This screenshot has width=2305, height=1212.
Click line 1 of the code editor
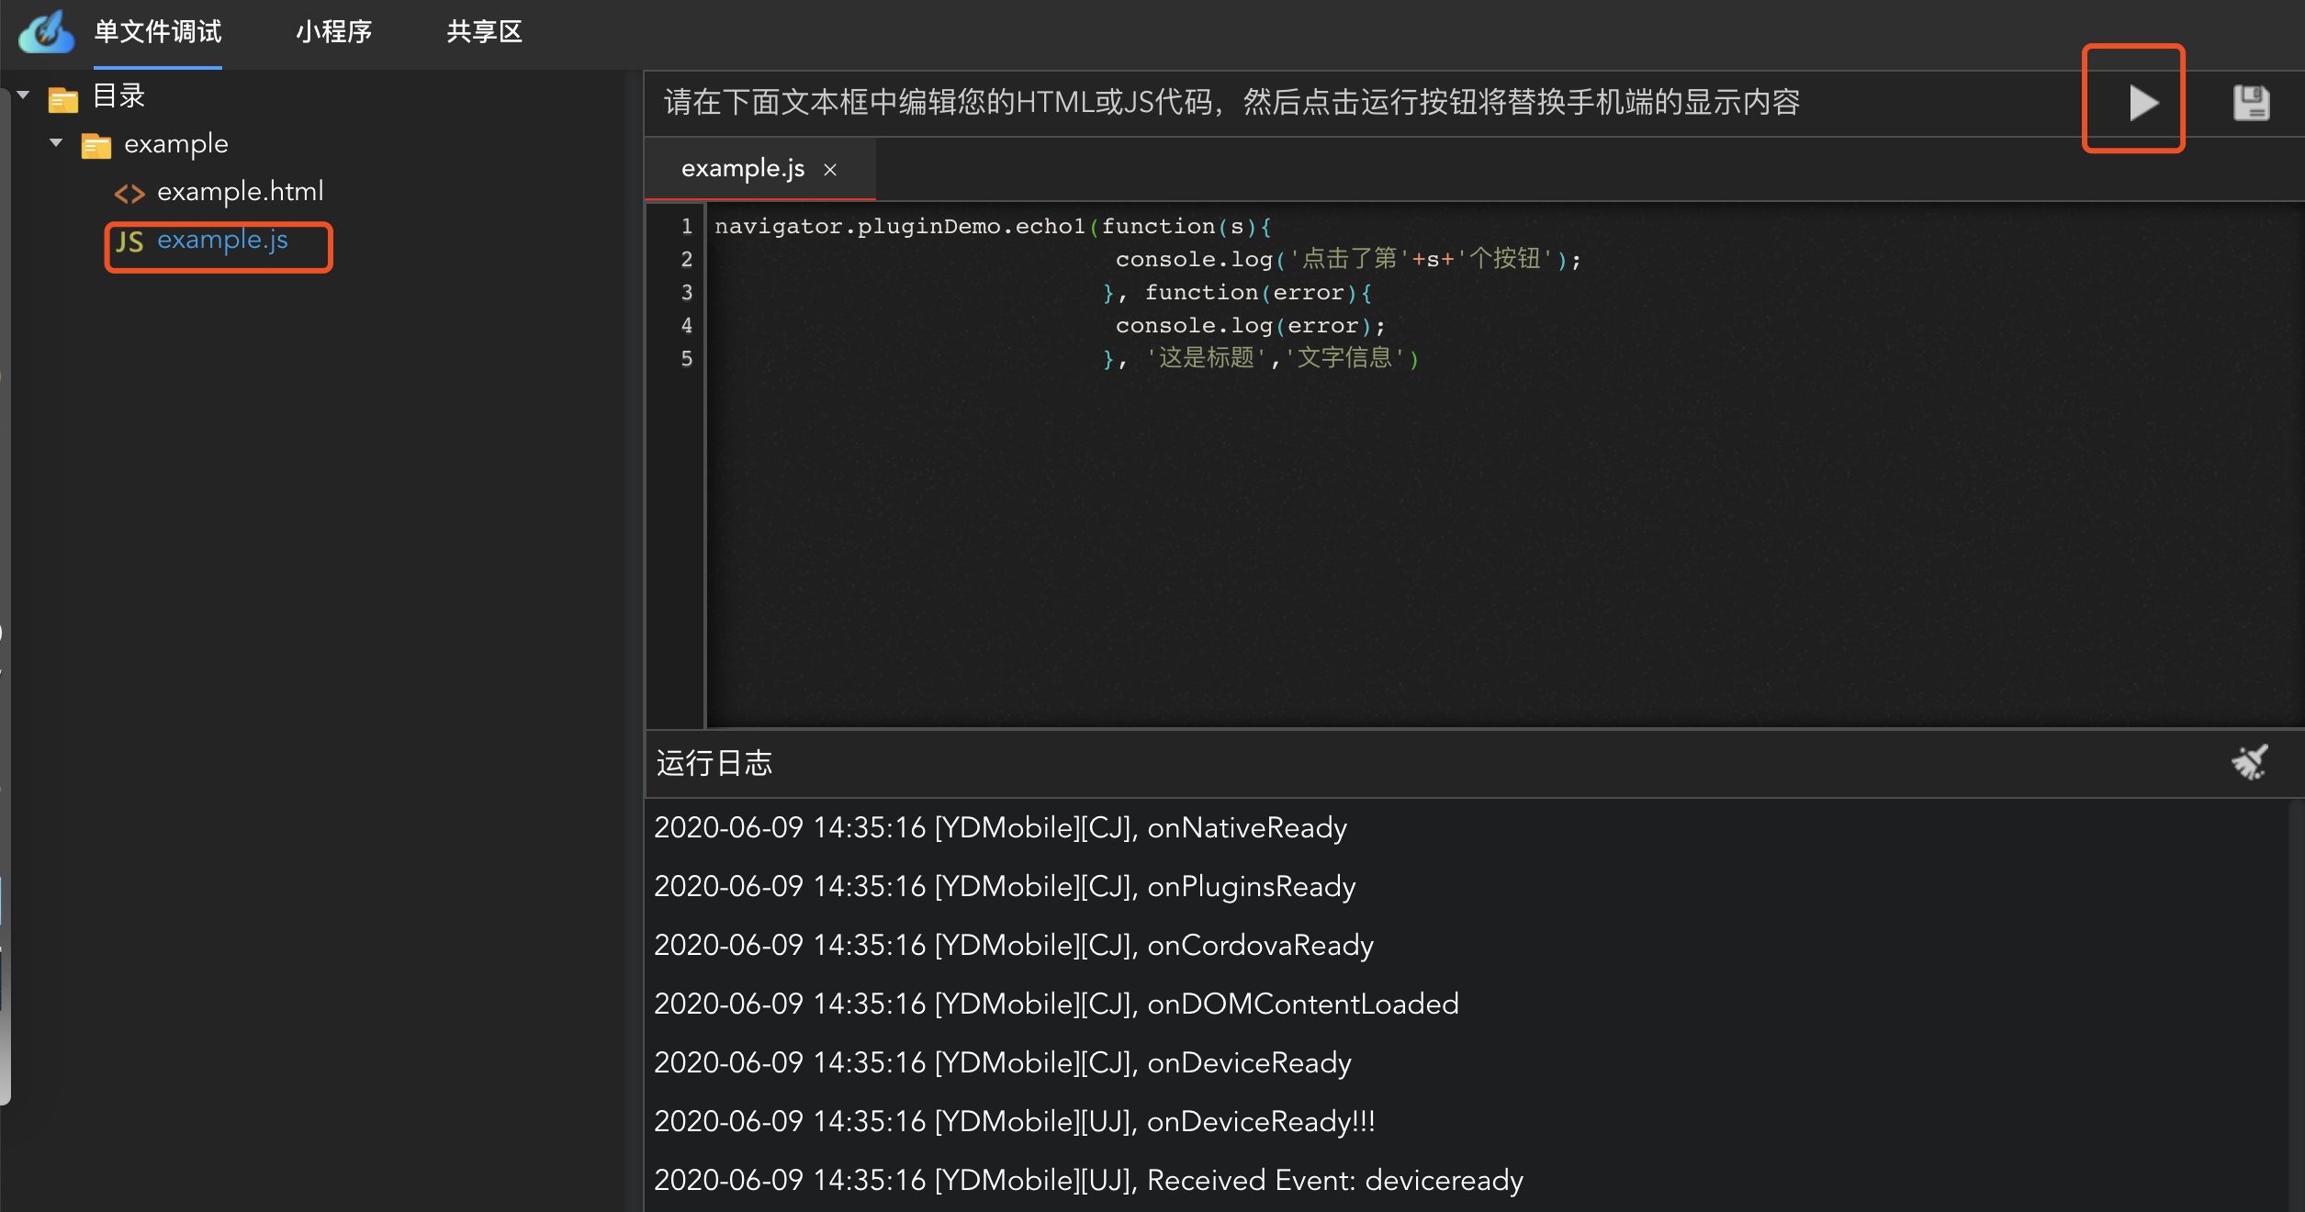tap(993, 226)
